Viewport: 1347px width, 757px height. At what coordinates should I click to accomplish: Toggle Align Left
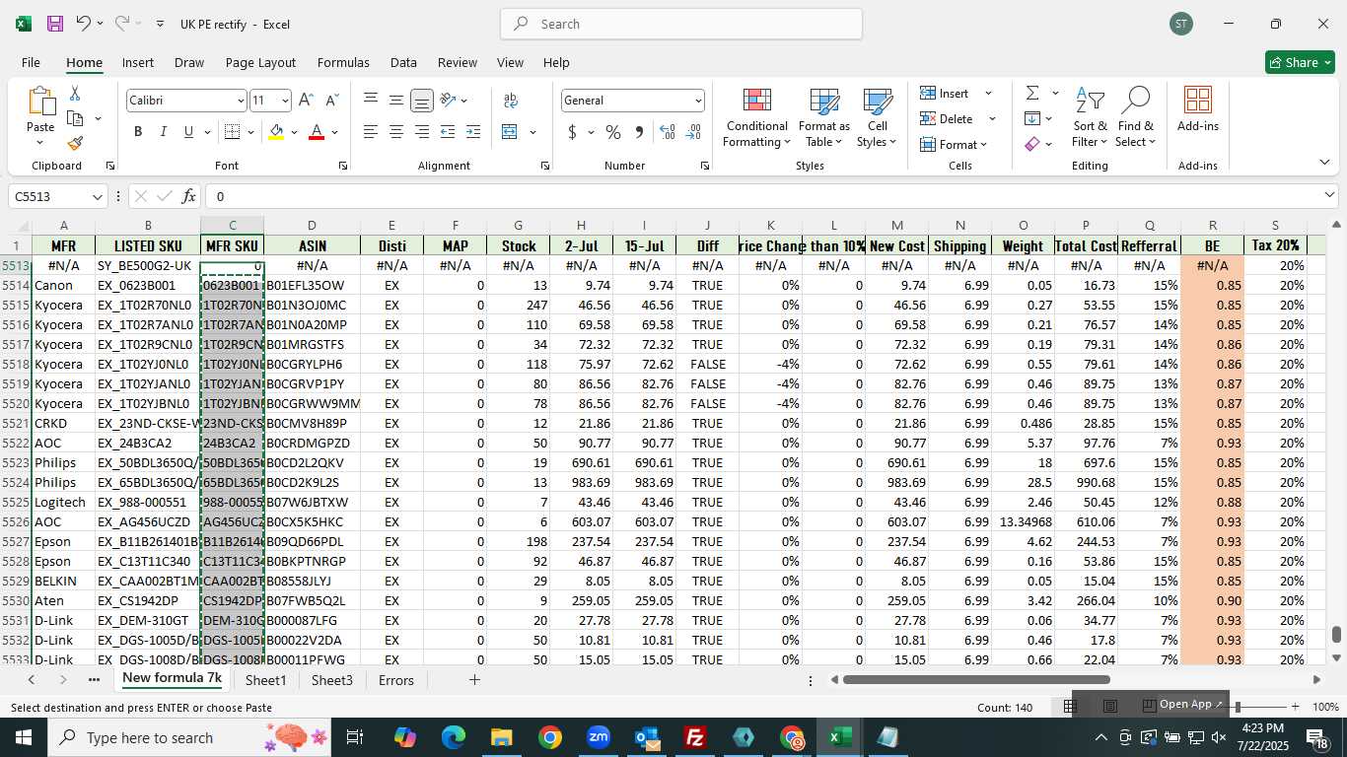tap(371, 132)
